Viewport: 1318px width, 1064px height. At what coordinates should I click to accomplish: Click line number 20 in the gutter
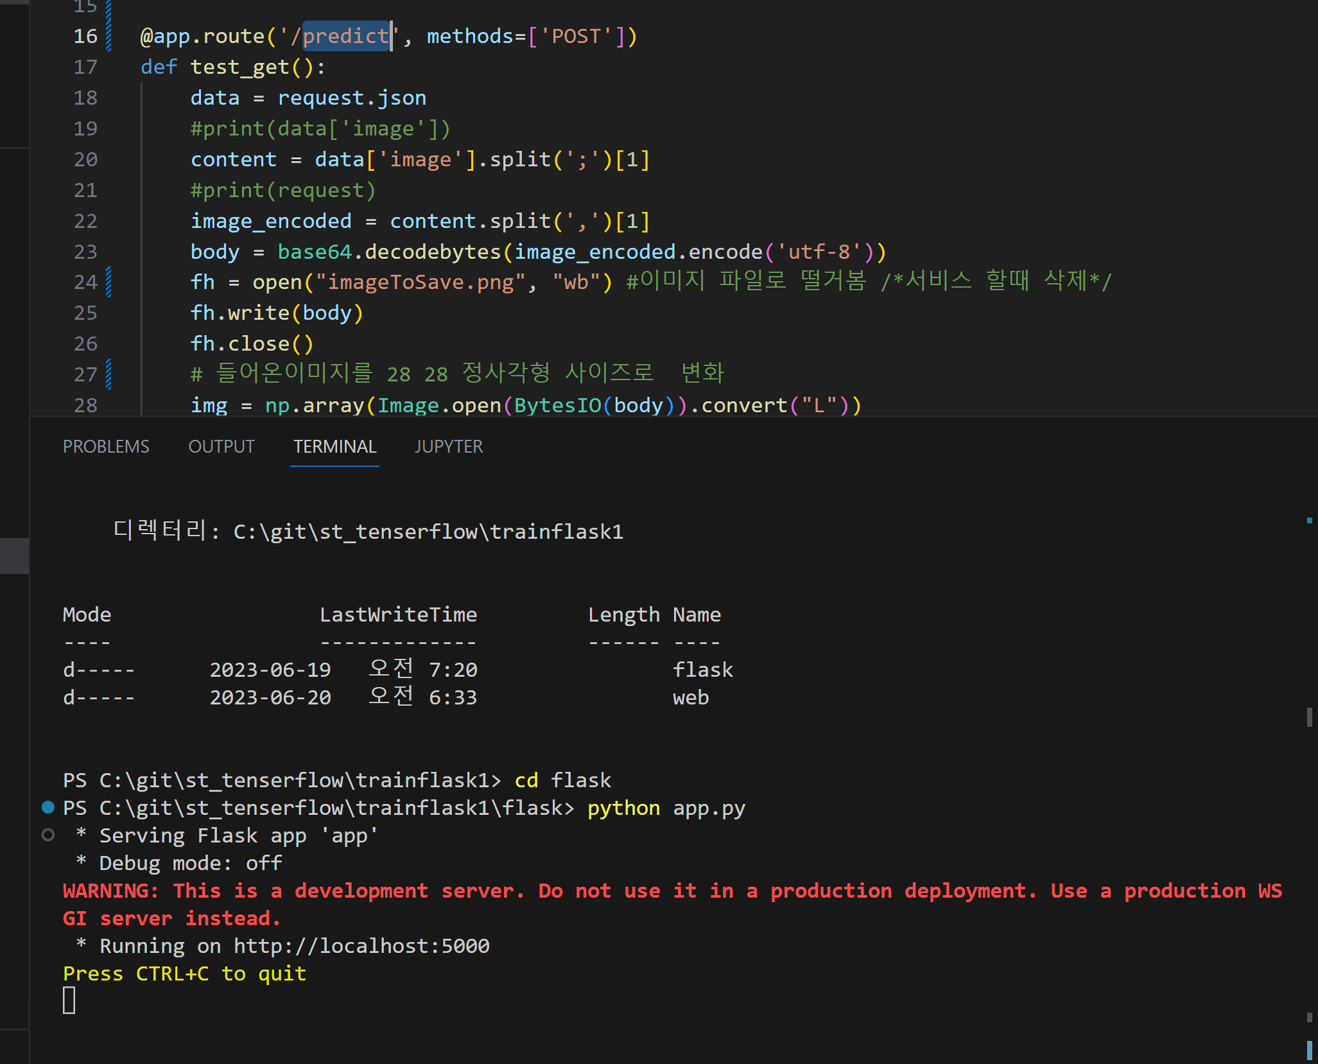point(85,159)
